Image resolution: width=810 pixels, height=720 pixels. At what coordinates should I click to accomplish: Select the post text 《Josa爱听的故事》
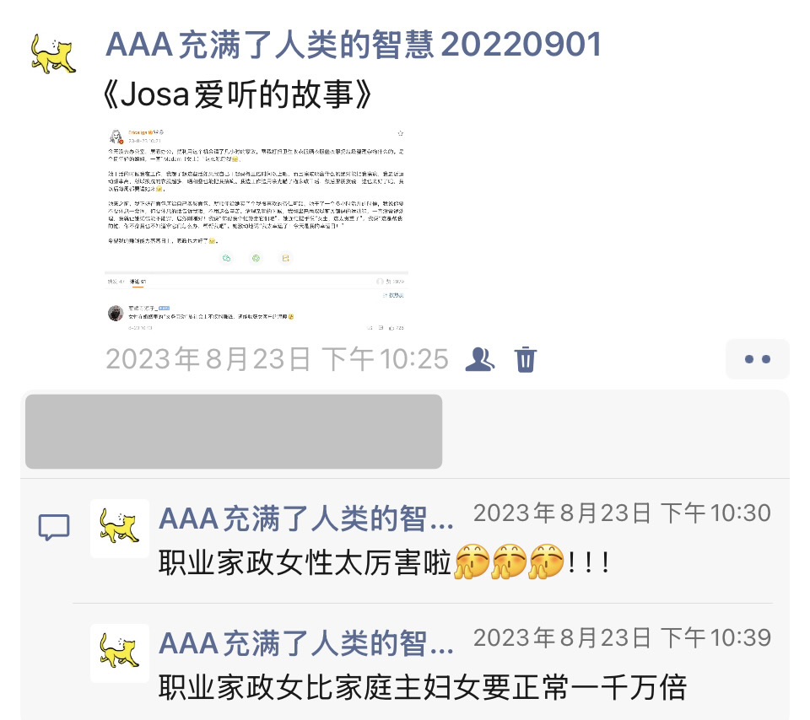(x=236, y=94)
